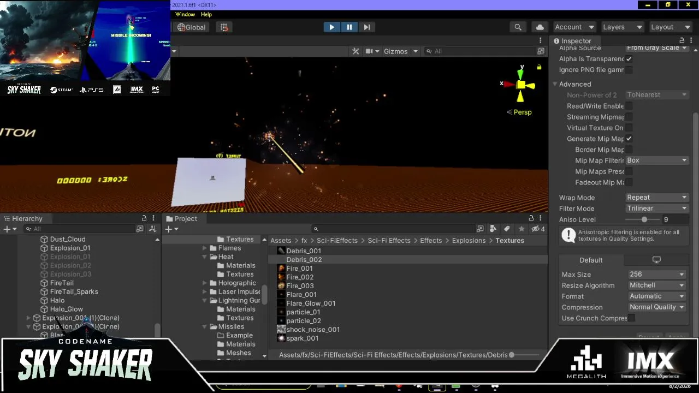The image size is (699, 393).
Task: Open the Scene view more options menu
Action: tap(541, 40)
